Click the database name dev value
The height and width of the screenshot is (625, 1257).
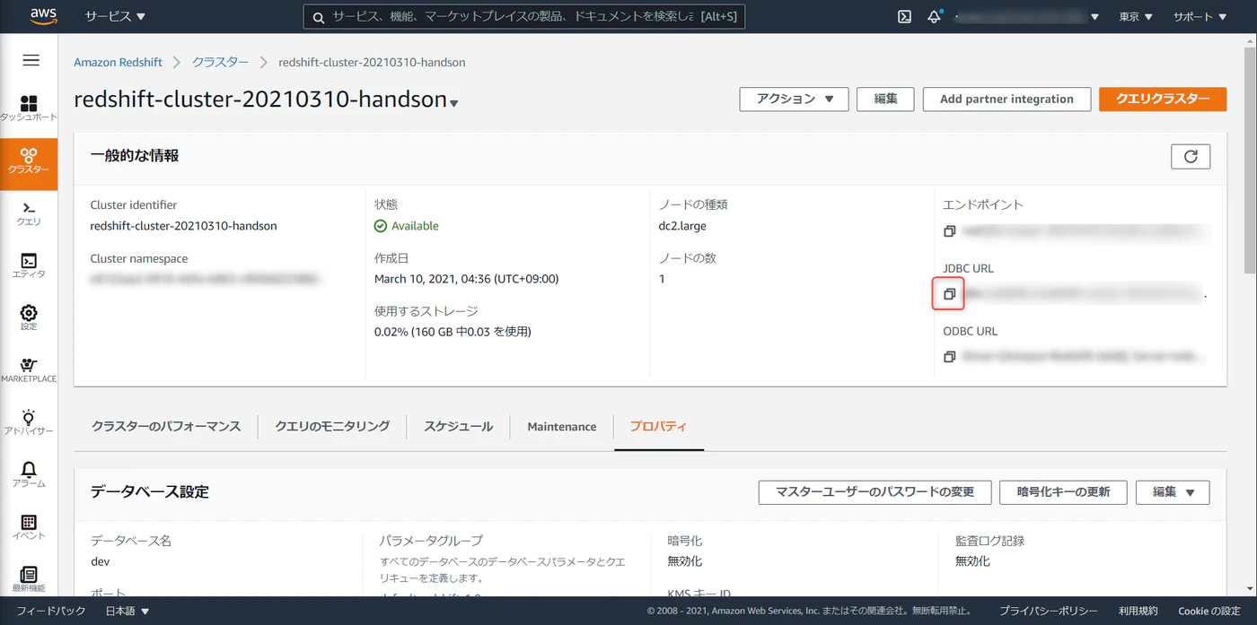click(101, 561)
